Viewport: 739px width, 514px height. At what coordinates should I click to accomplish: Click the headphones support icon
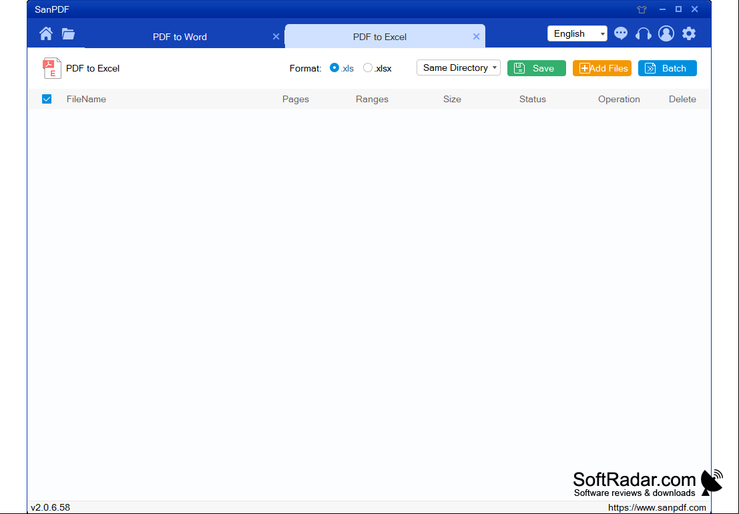644,33
